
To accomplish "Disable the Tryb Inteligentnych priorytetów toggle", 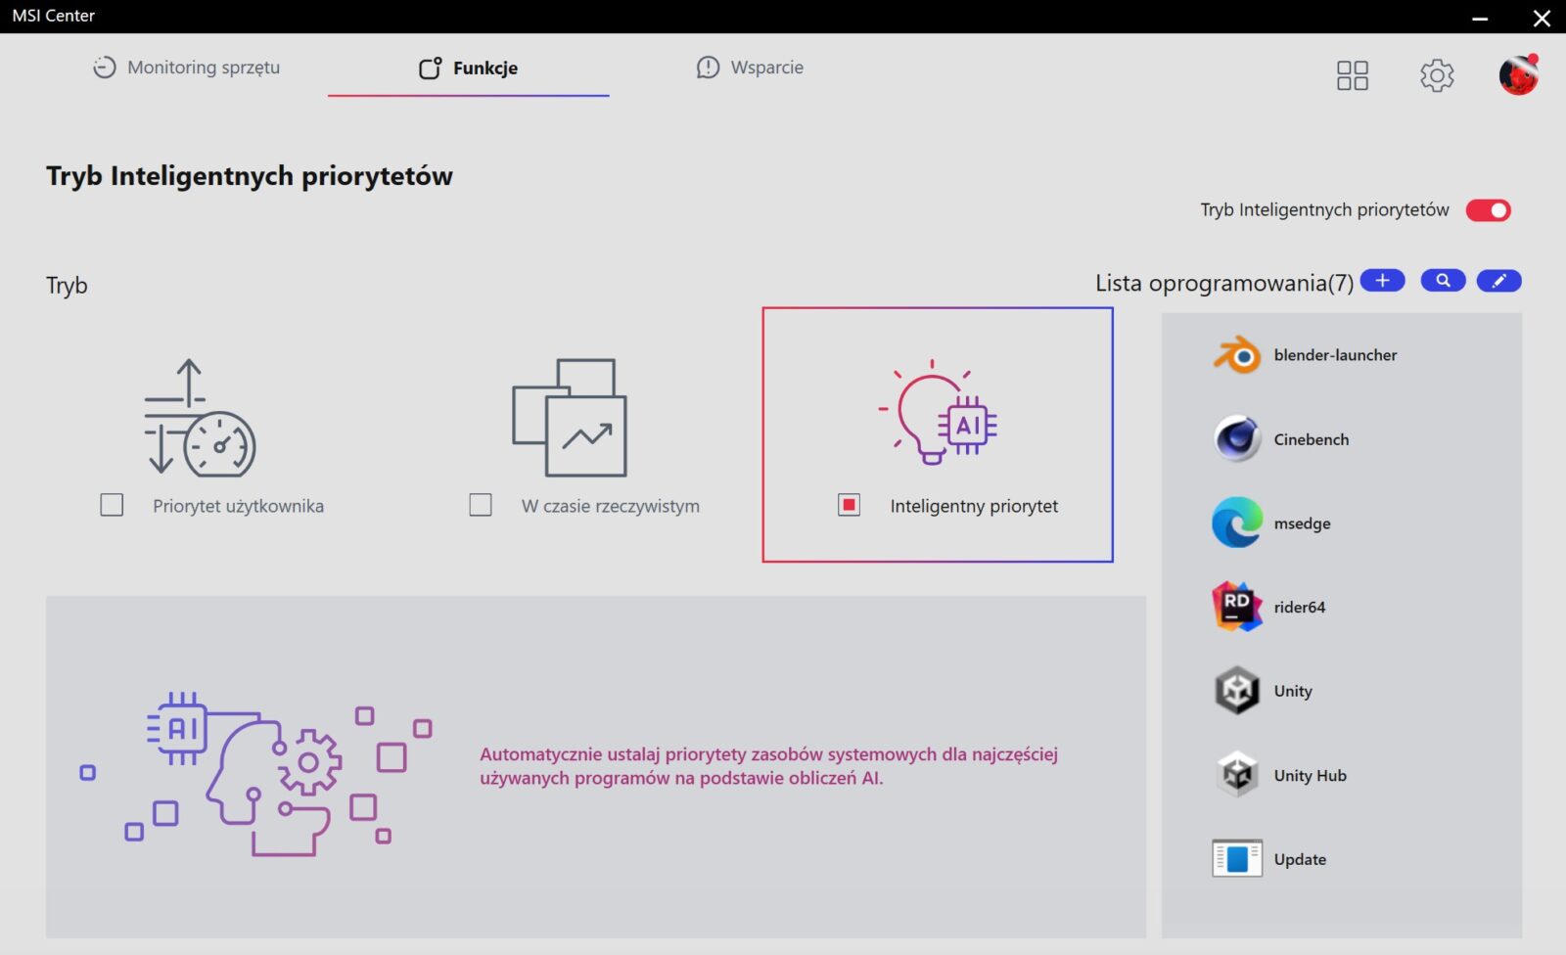I will click(x=1488, y=210).
